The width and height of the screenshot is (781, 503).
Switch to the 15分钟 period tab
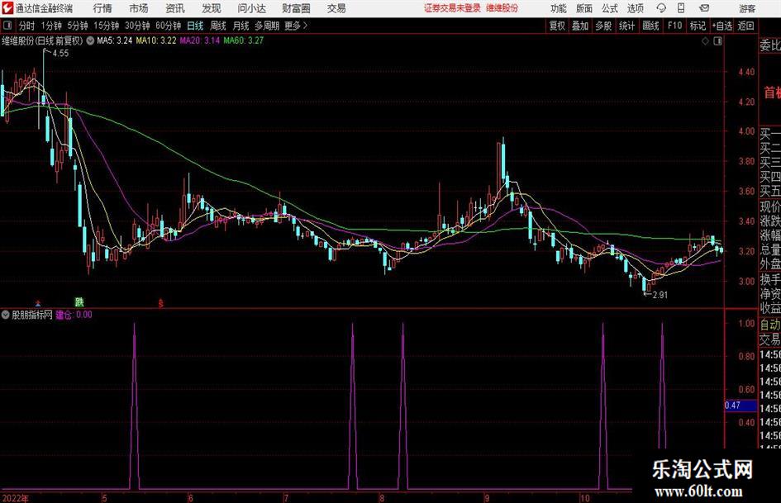[x=106, y=26]
